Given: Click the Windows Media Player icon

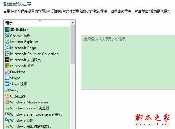Looking at the screenshot, I should pos(7,102).
